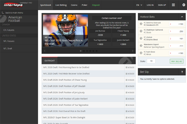Screen dimensions: 187x124
Task: Click calendar icon on Super Bowl LV row
Action: tap(127, 117)
